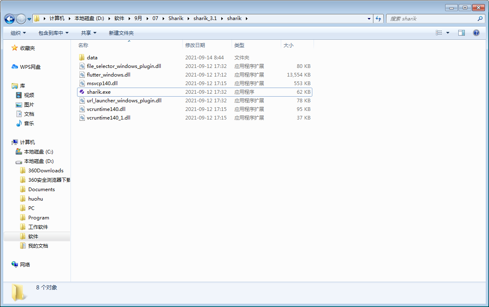This screenshot has width=489, height=307.
Task: Create a new folder with 新建文件夹
Action: [x=121, y=33]
